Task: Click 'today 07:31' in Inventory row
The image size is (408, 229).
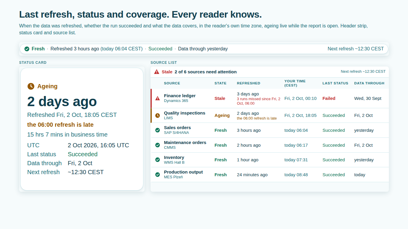Action: pyautogui.click(x=296, y=160)
